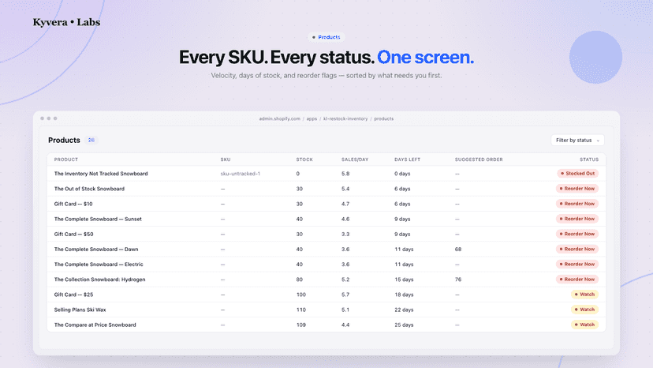The width and height of the screenshot is (653, 368).
Task: Click the Products table heading
Action: 64,141
